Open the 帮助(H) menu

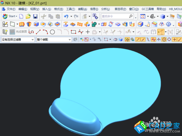pos(161,9)
